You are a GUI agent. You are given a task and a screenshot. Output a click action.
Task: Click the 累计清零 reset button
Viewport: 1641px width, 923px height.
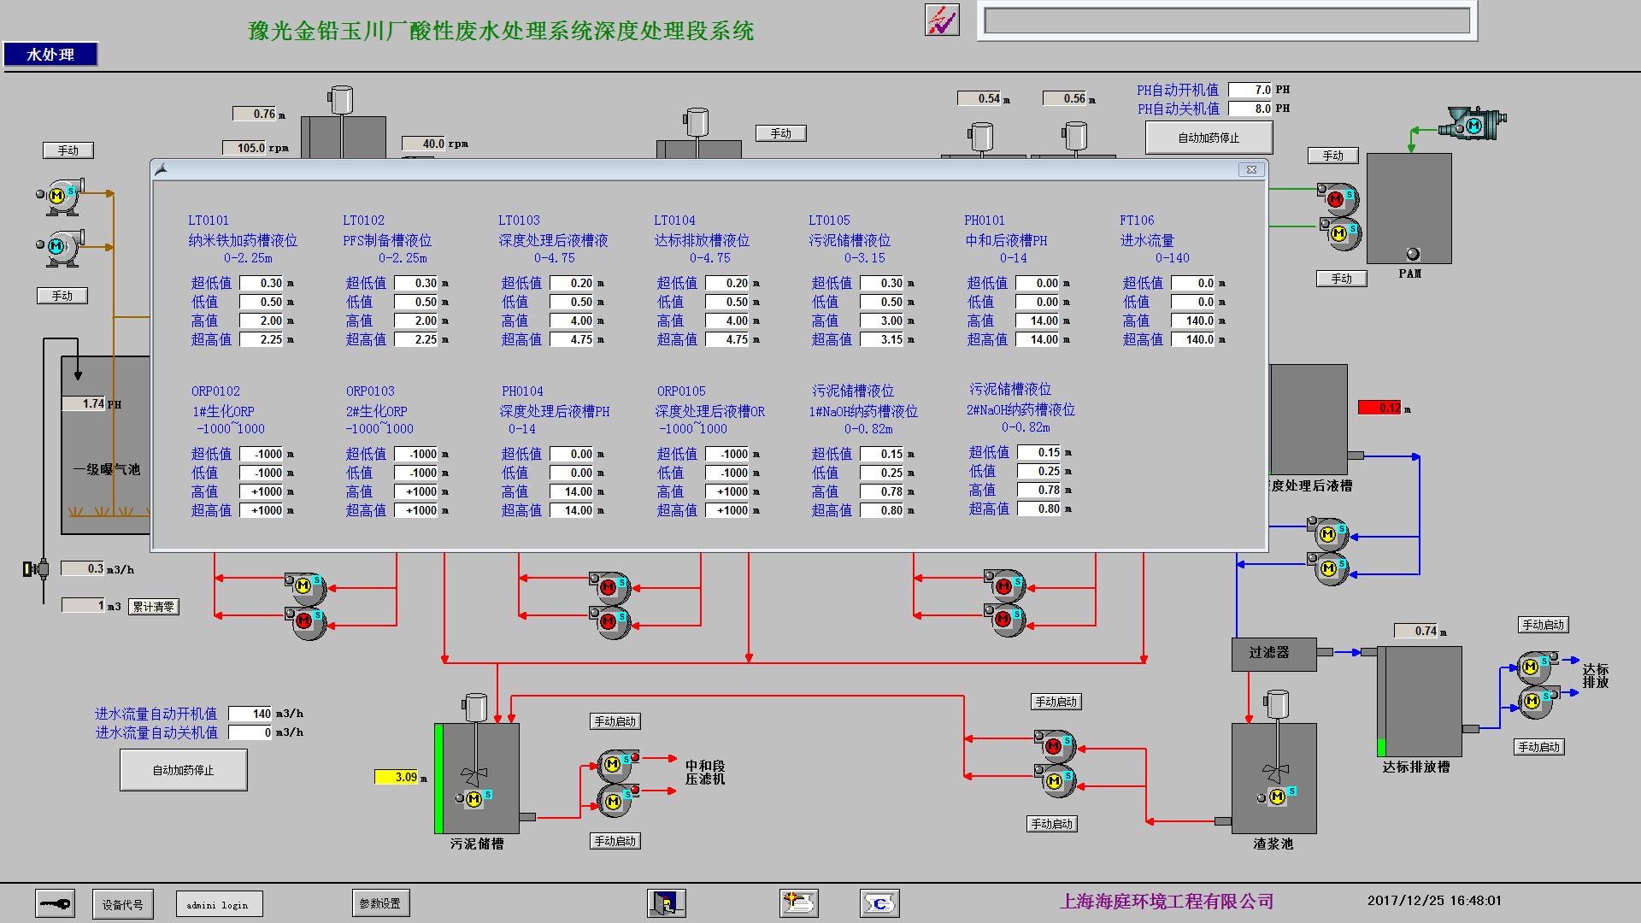154,607
